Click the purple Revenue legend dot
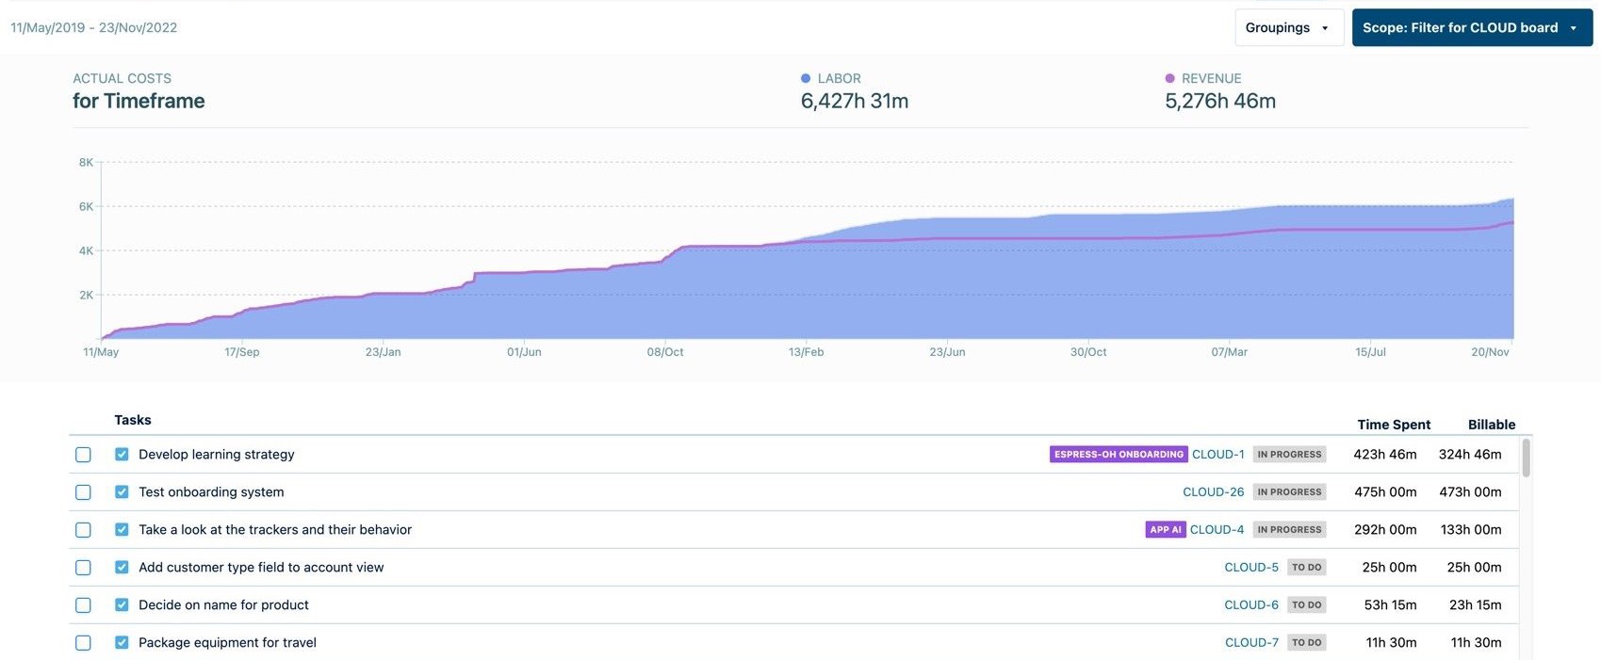Viewport: 1601px width, 660px height. pos(1169,78)
